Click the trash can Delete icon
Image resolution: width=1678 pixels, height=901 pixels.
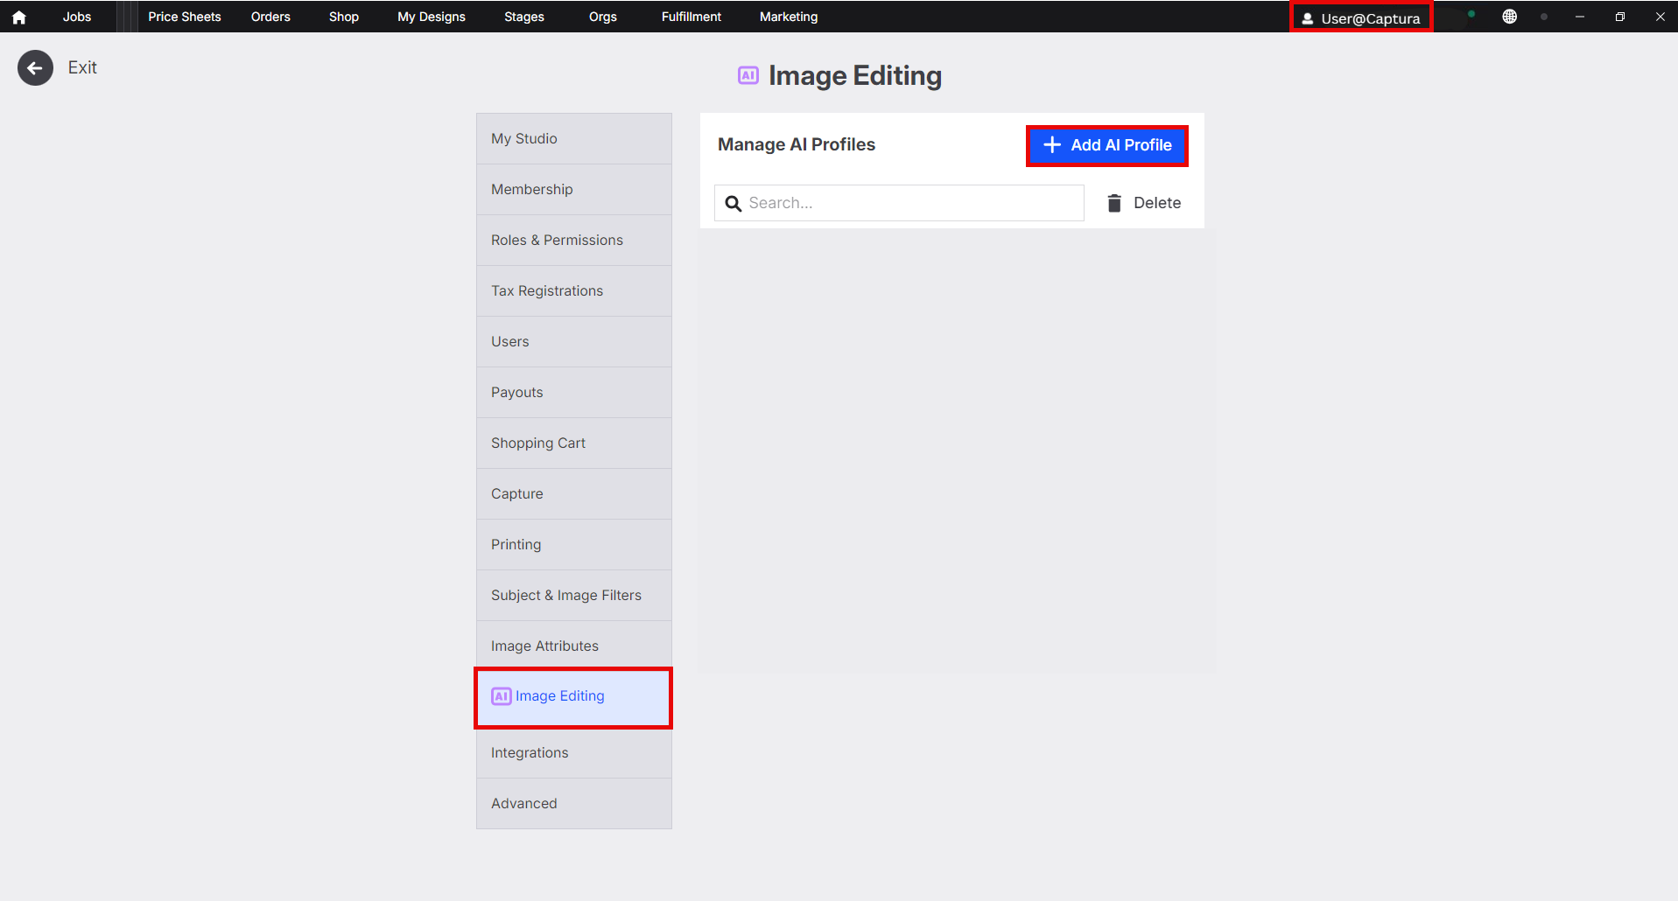point(1114,203)
